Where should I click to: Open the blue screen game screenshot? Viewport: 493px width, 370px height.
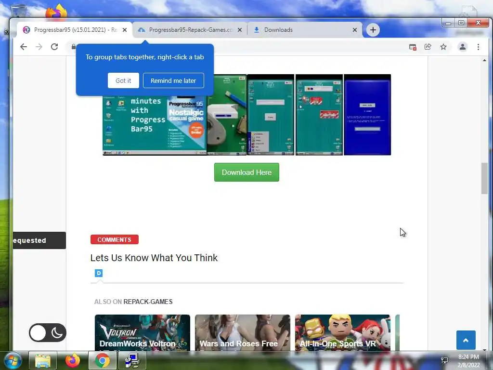coord(367,115)
